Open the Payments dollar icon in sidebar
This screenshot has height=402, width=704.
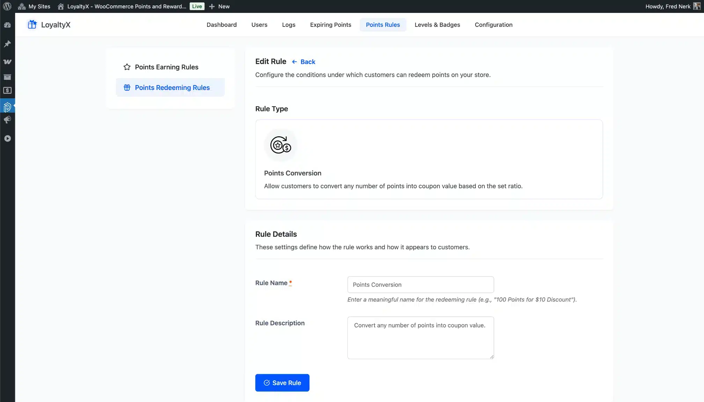[7, 90]
